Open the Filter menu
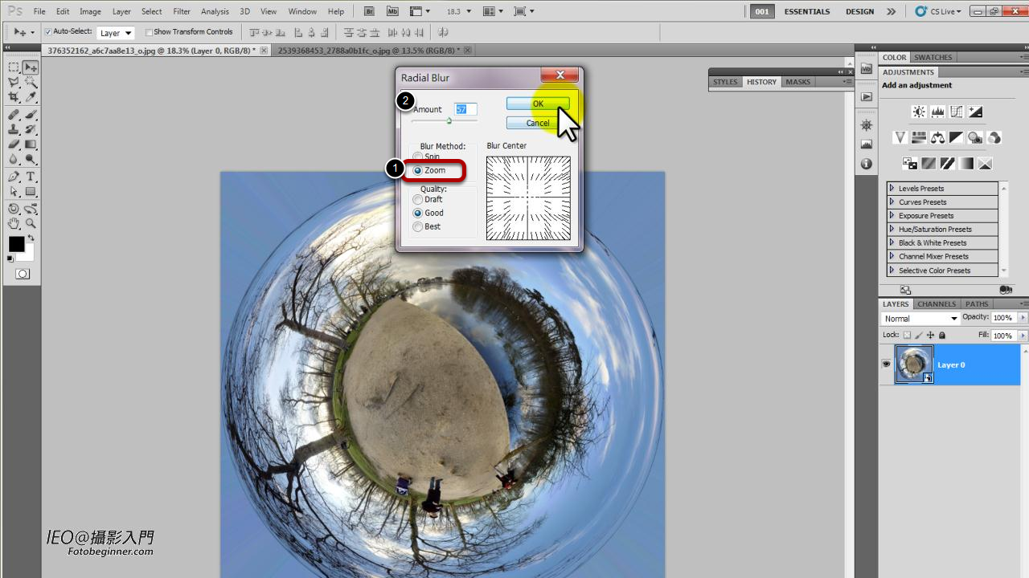 (x=182, y=11)
